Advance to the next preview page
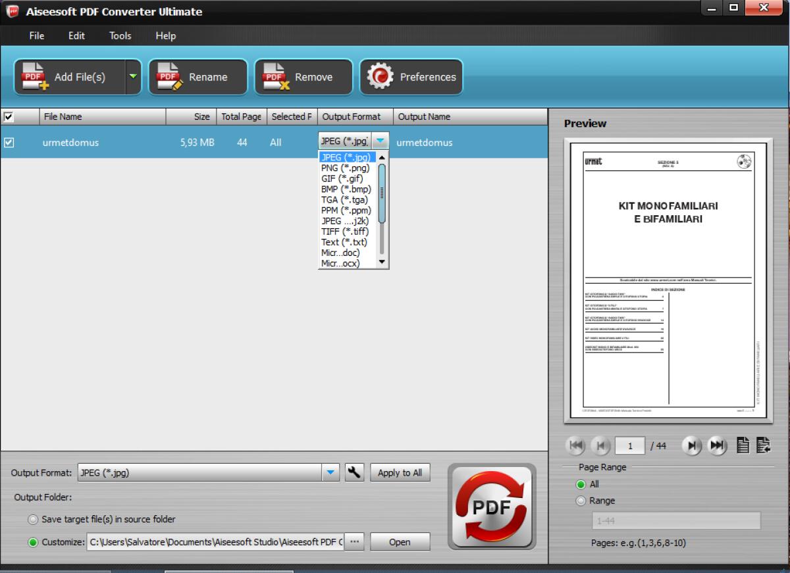 [x=691, y=445]
